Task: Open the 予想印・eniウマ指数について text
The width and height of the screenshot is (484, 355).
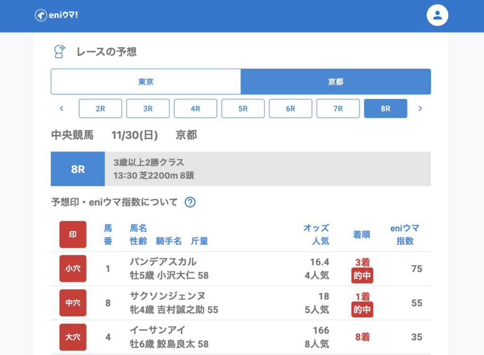Action: point(114,202)
